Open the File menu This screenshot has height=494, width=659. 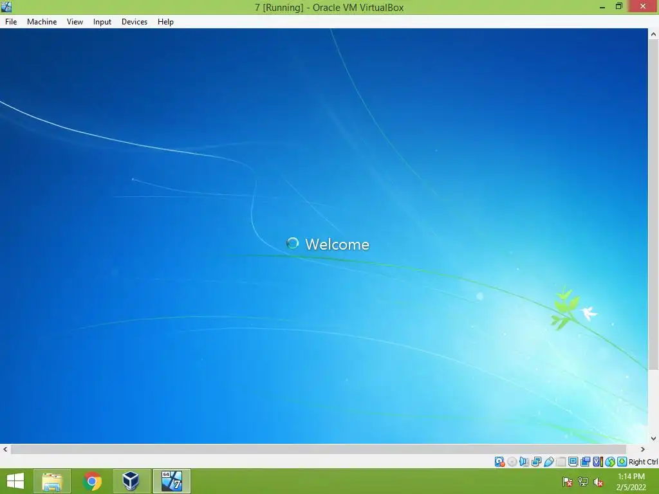pos(11,22)
